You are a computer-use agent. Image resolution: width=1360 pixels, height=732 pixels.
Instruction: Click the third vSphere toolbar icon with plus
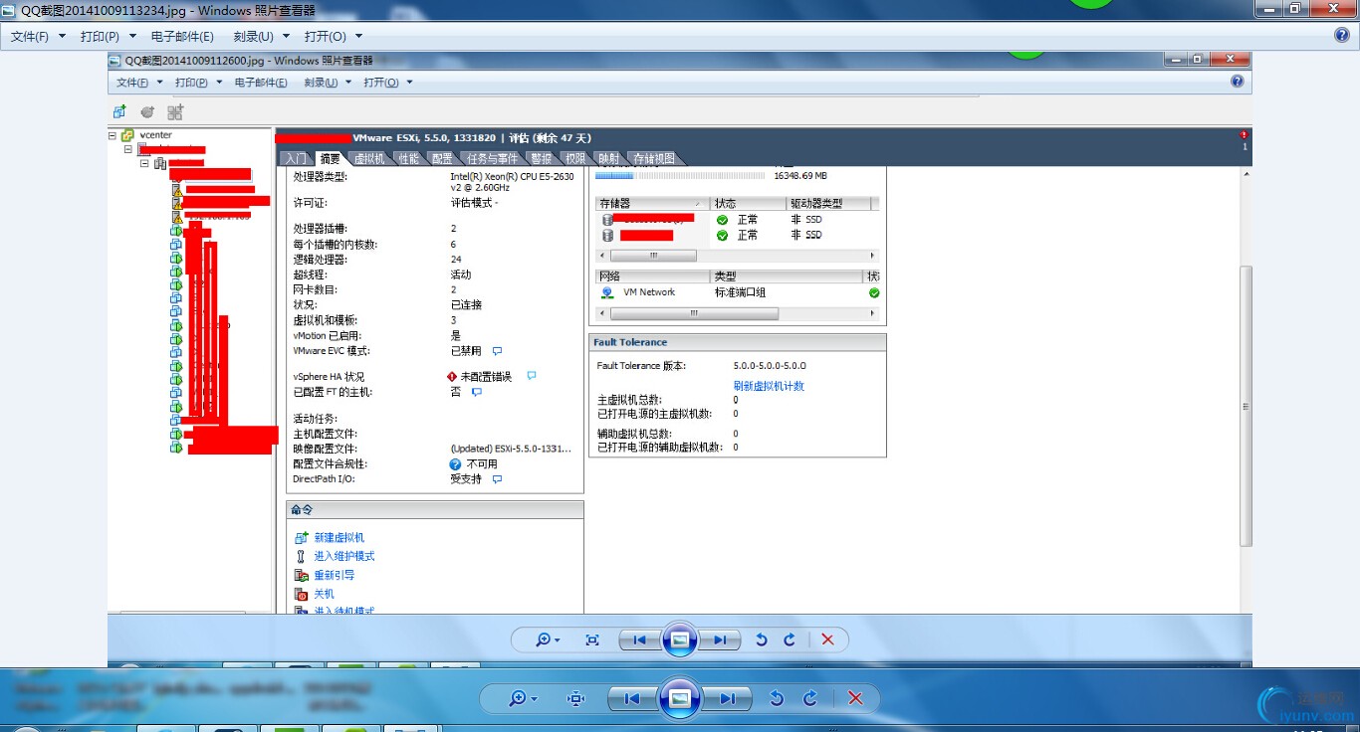[x=175, y=112]
